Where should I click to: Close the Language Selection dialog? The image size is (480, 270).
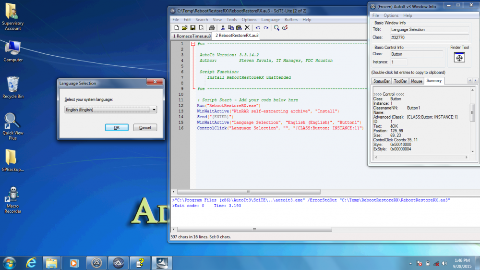[155, 82]
